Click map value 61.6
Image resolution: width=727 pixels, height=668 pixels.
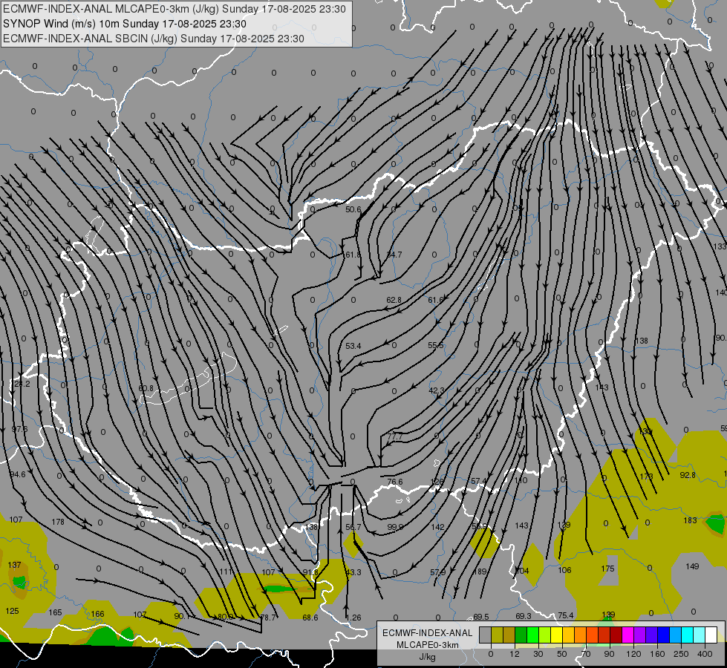(435, 300)
